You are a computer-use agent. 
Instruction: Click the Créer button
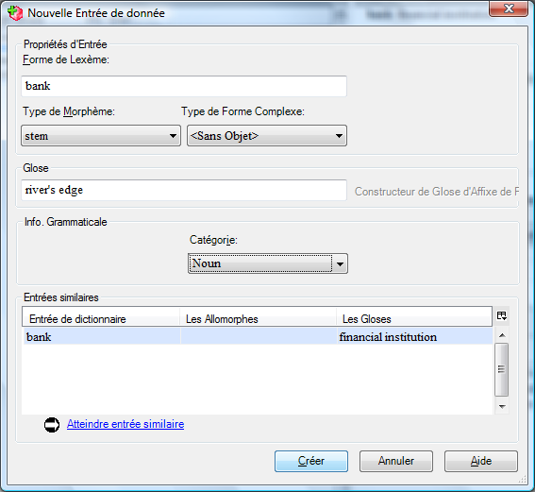point(311,461)
